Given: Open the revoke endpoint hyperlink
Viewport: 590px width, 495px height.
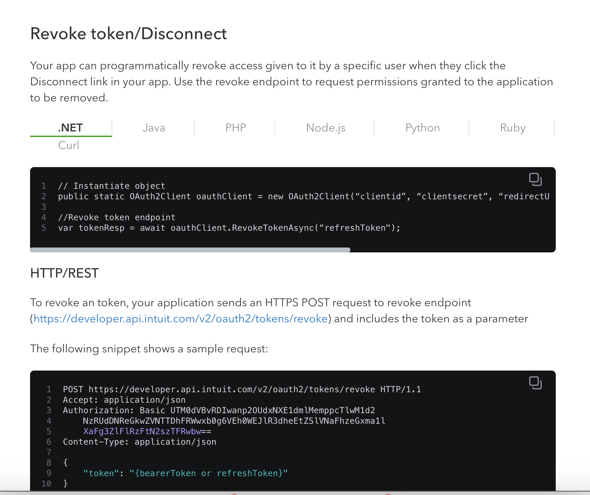Looking at the screenshot, I should 181,318.
